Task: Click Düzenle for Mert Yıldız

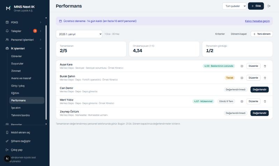Action: coord(253,101)
